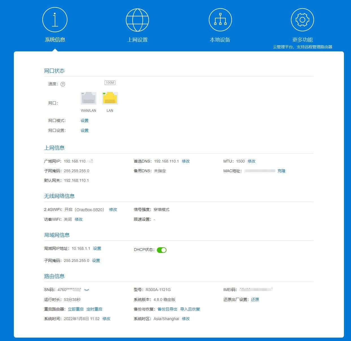Click 导入且恢复 restore link
The width and height of the screenshot is (351, 341).
tap(190, 309)
